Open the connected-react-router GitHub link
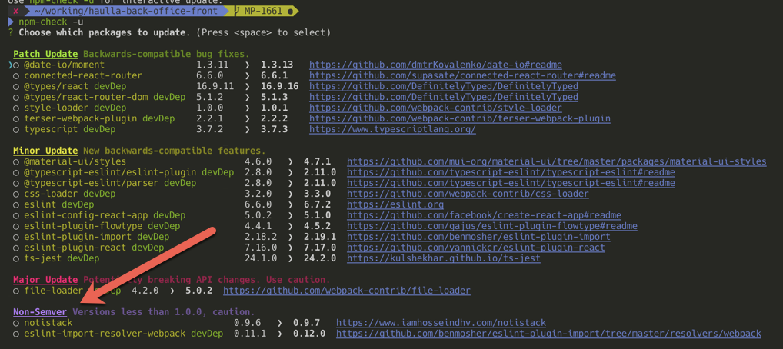The image size is (783, 349). point(462,76)
